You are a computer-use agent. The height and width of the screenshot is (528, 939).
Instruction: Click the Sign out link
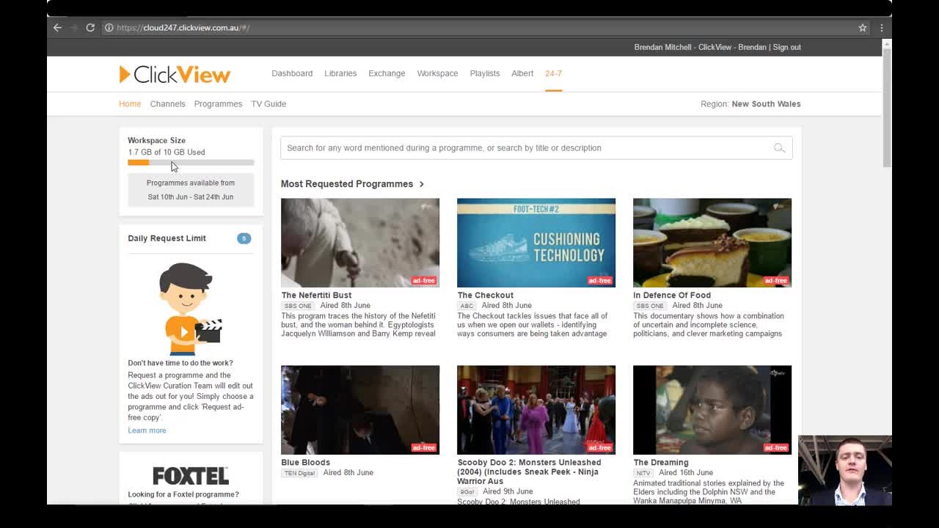[786, 47]
